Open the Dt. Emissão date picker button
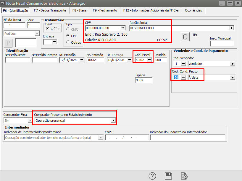 (82, 60)
